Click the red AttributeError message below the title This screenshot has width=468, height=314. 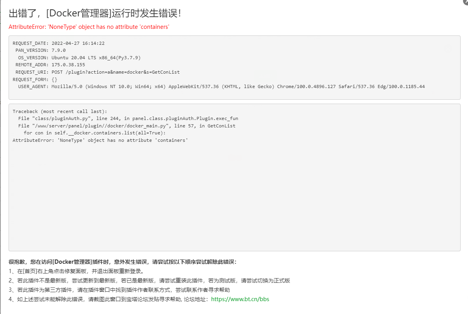click(89, 27)
